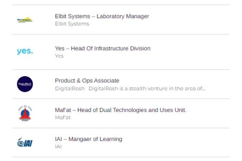
Task: Open Yes – Head Of Infrastructure Division
Action: [x=103, y=48]
